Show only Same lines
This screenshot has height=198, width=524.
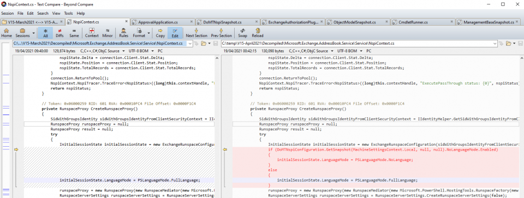point(74,33)
